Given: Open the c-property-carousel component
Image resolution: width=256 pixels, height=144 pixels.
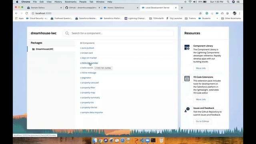Looking at the screenshot, I should 89,83.
